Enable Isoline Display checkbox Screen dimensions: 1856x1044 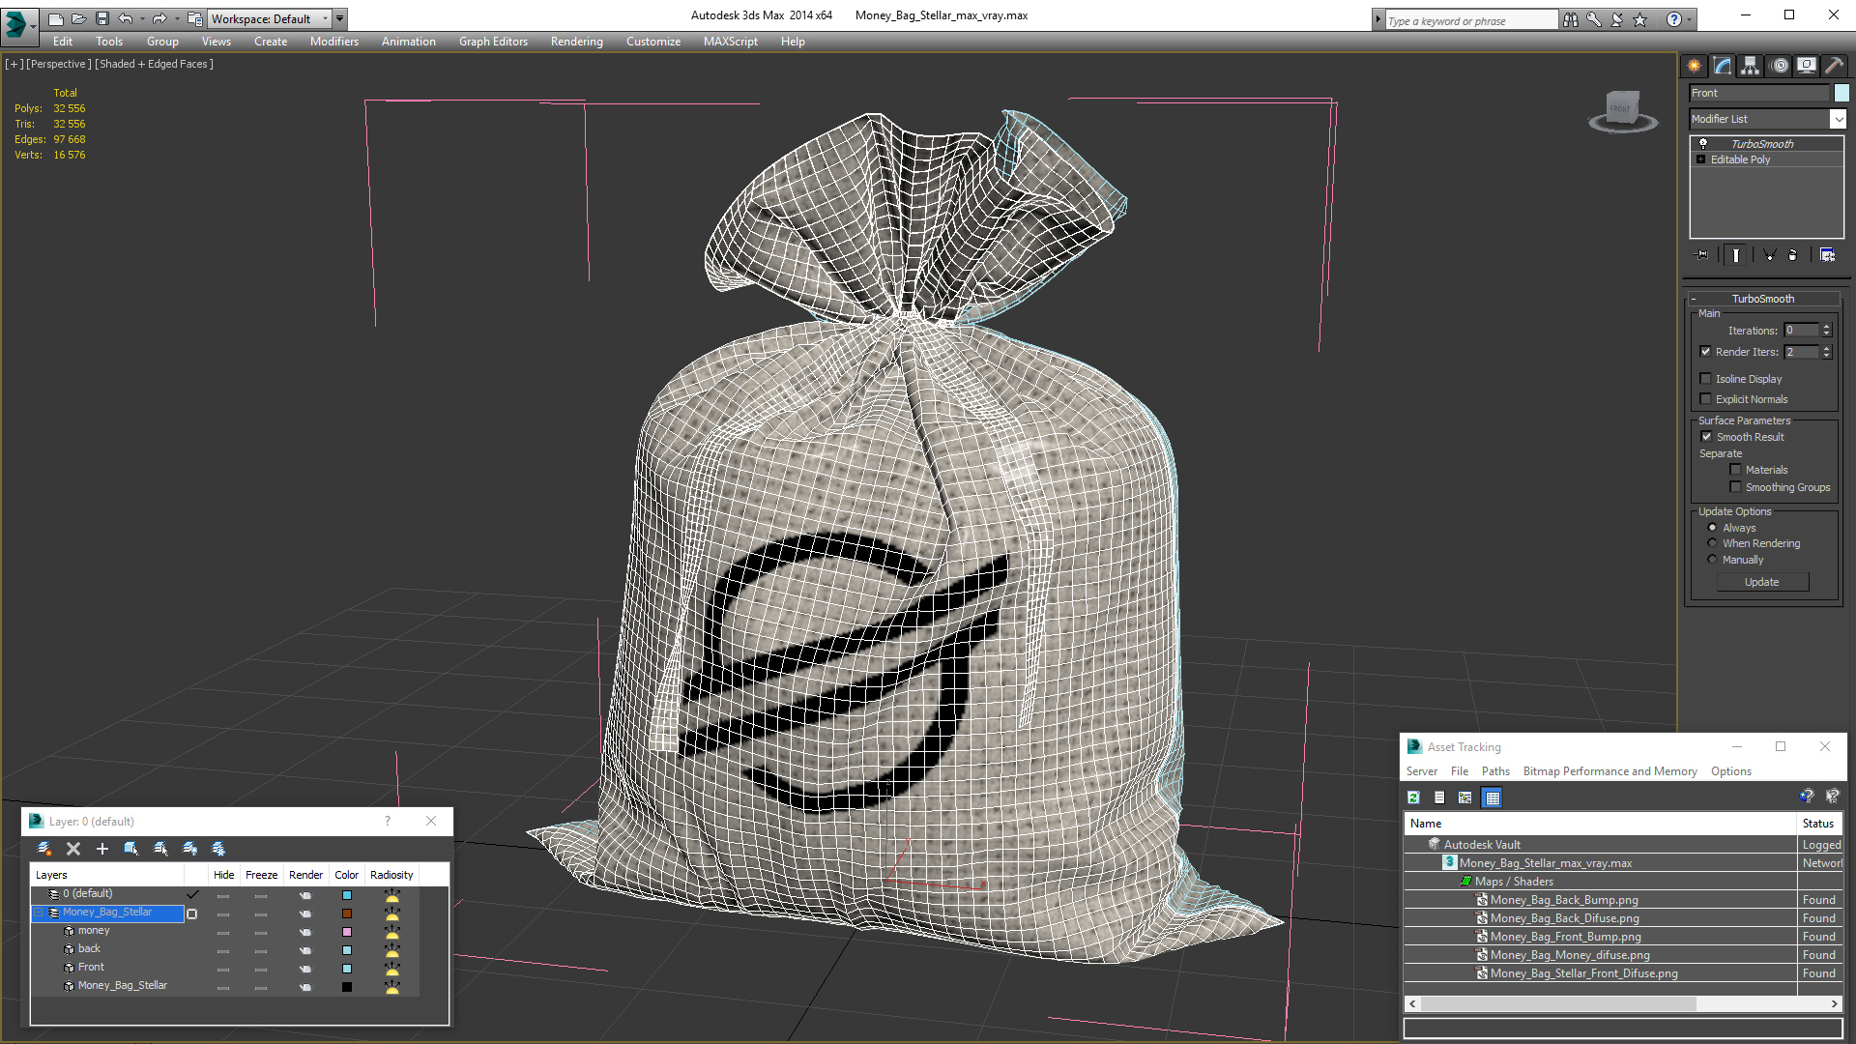(1706, 379)
